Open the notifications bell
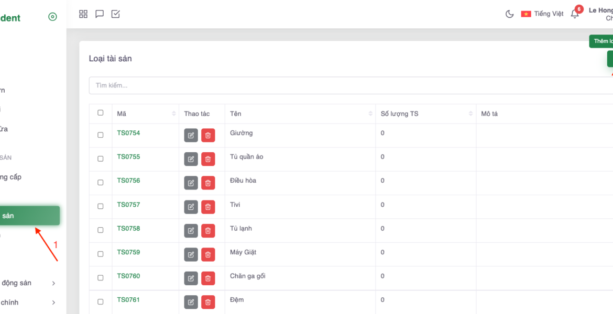 [x=575, y=14]
